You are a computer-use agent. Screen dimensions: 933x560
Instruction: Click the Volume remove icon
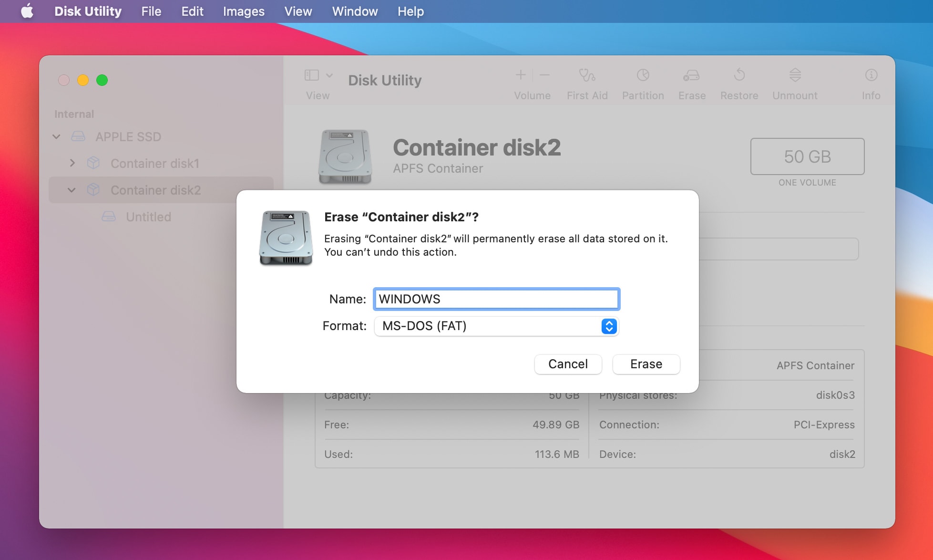[544, 75]
